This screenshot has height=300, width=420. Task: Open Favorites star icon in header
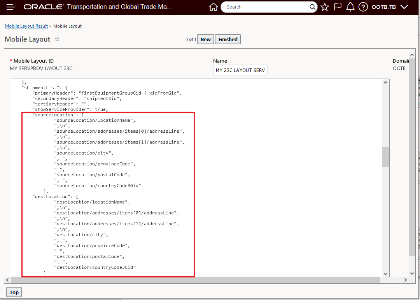click(x=325, y=7)
